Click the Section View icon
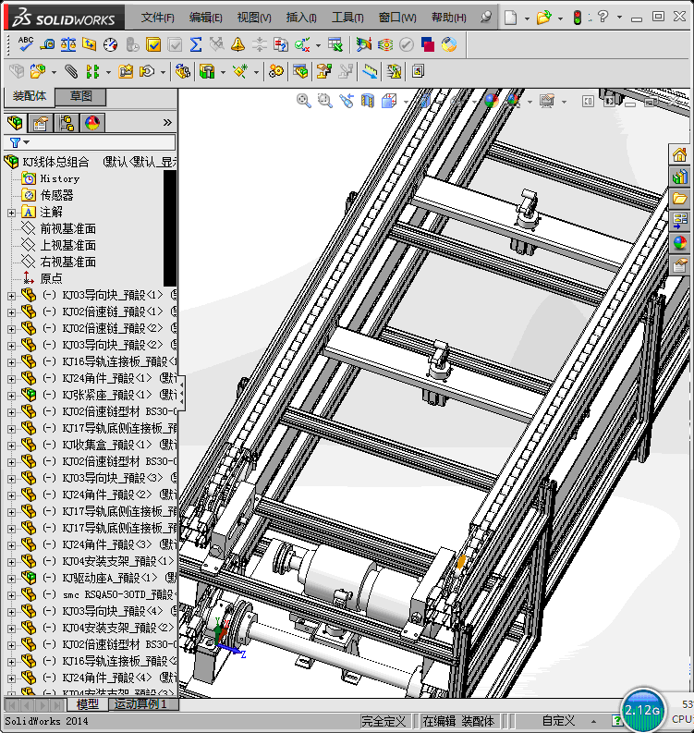The height and width of the screenshot is (733, 694). pos(368,101)
